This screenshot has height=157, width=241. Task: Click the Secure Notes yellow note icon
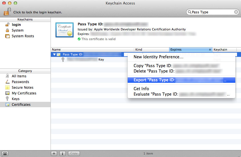click(7, 87)
